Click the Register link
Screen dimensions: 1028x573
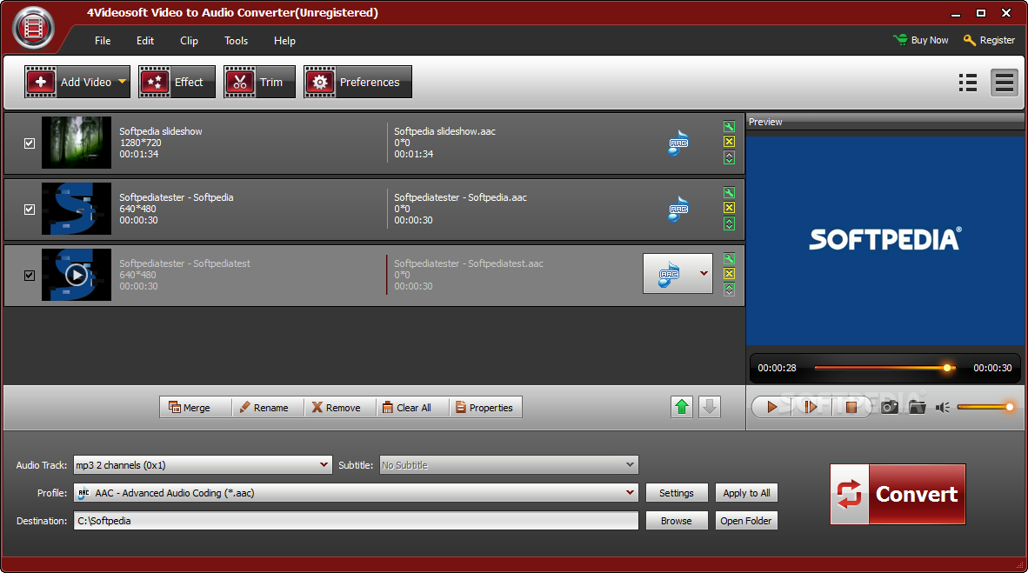pos(990,40)
